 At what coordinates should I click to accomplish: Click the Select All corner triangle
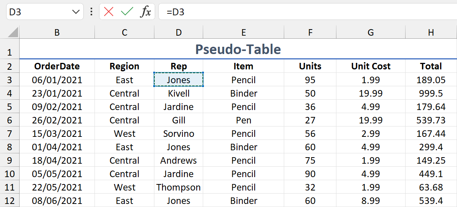pos(13,33)
